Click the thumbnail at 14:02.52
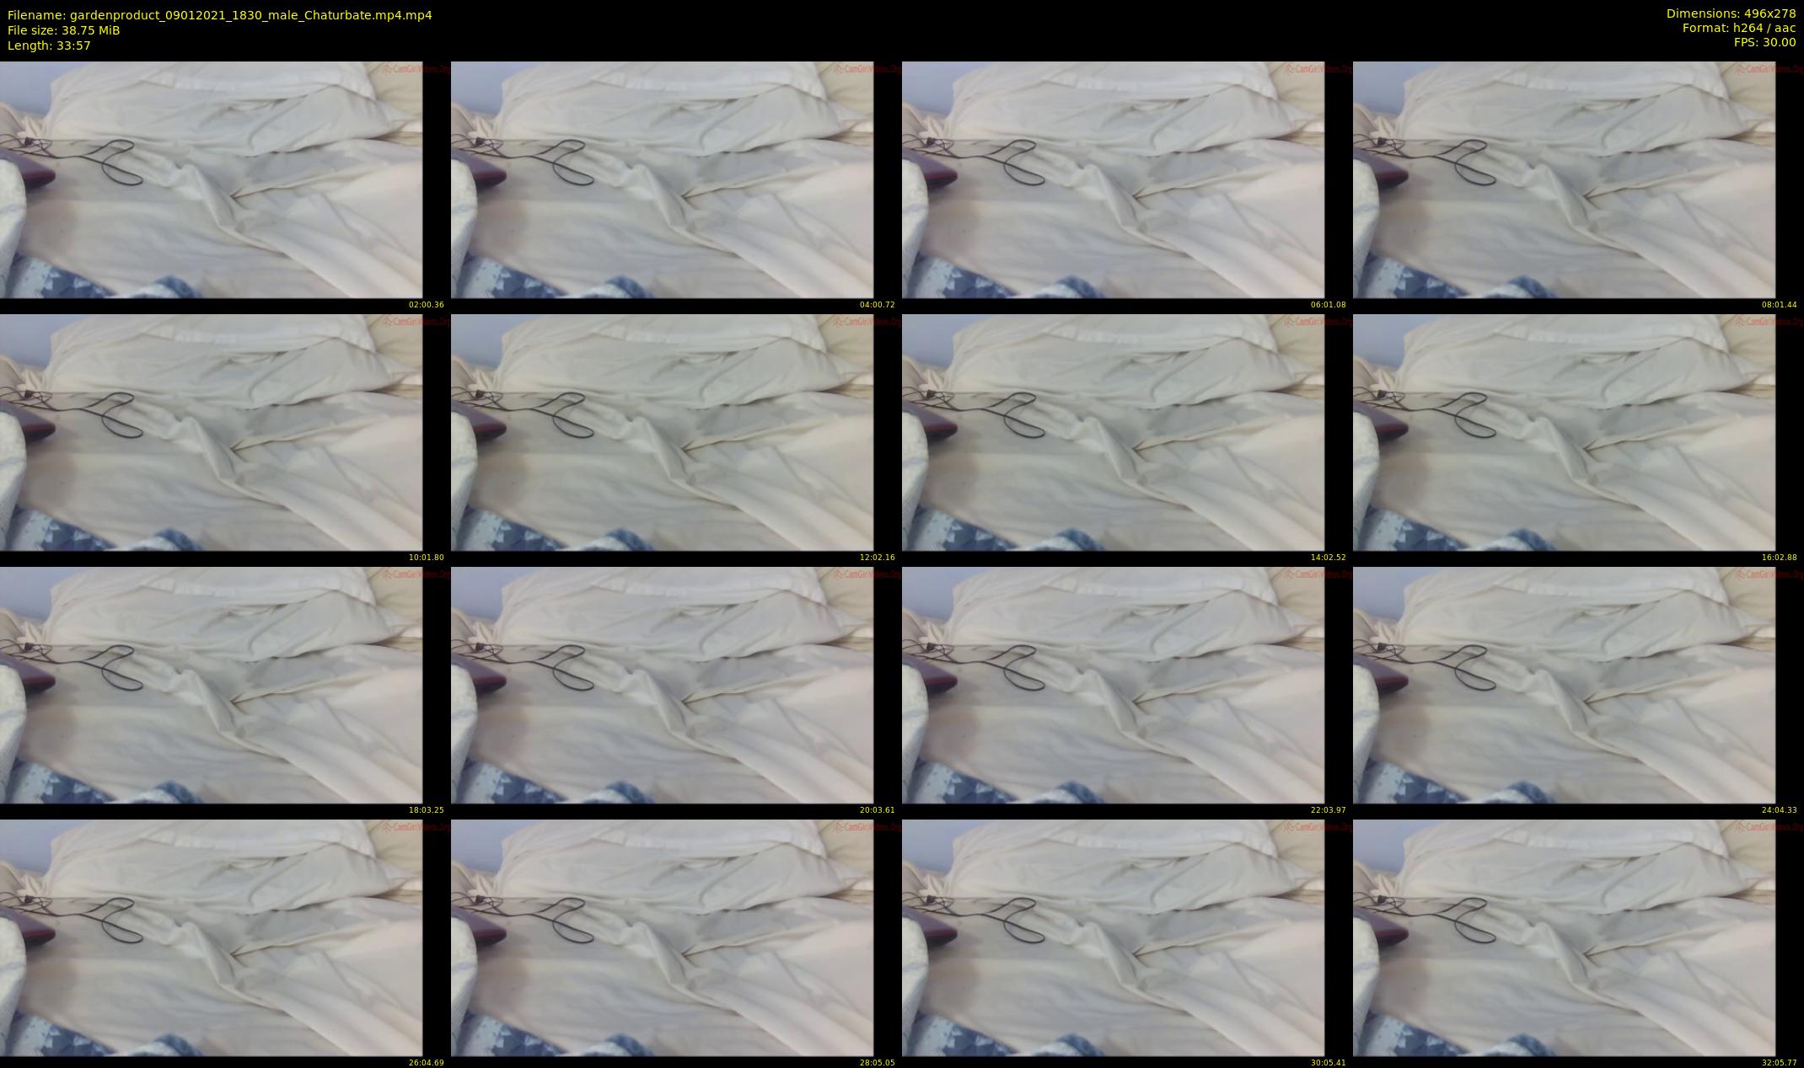This screenshot has height=1068, width=1804. coord(1113,432)
